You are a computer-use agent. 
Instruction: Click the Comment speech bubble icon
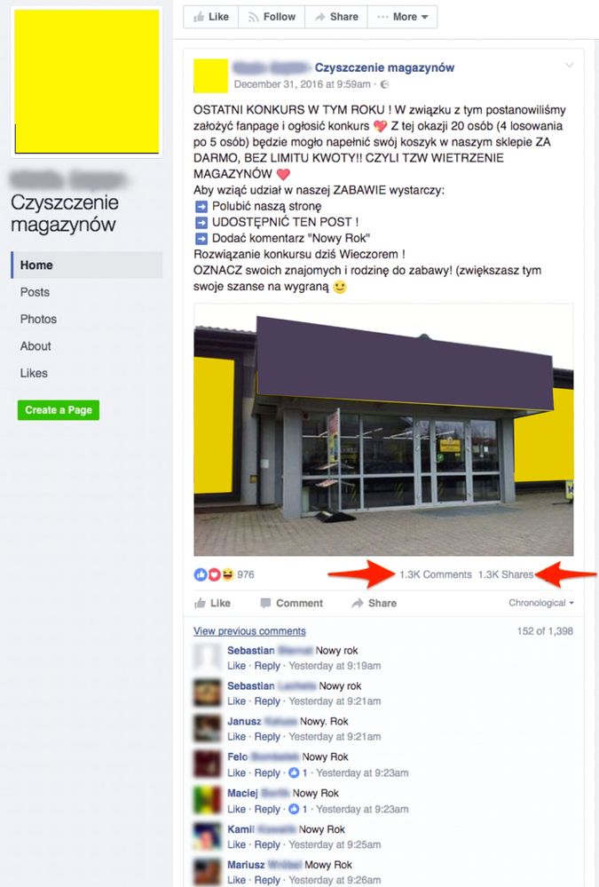tap(265, 603)
